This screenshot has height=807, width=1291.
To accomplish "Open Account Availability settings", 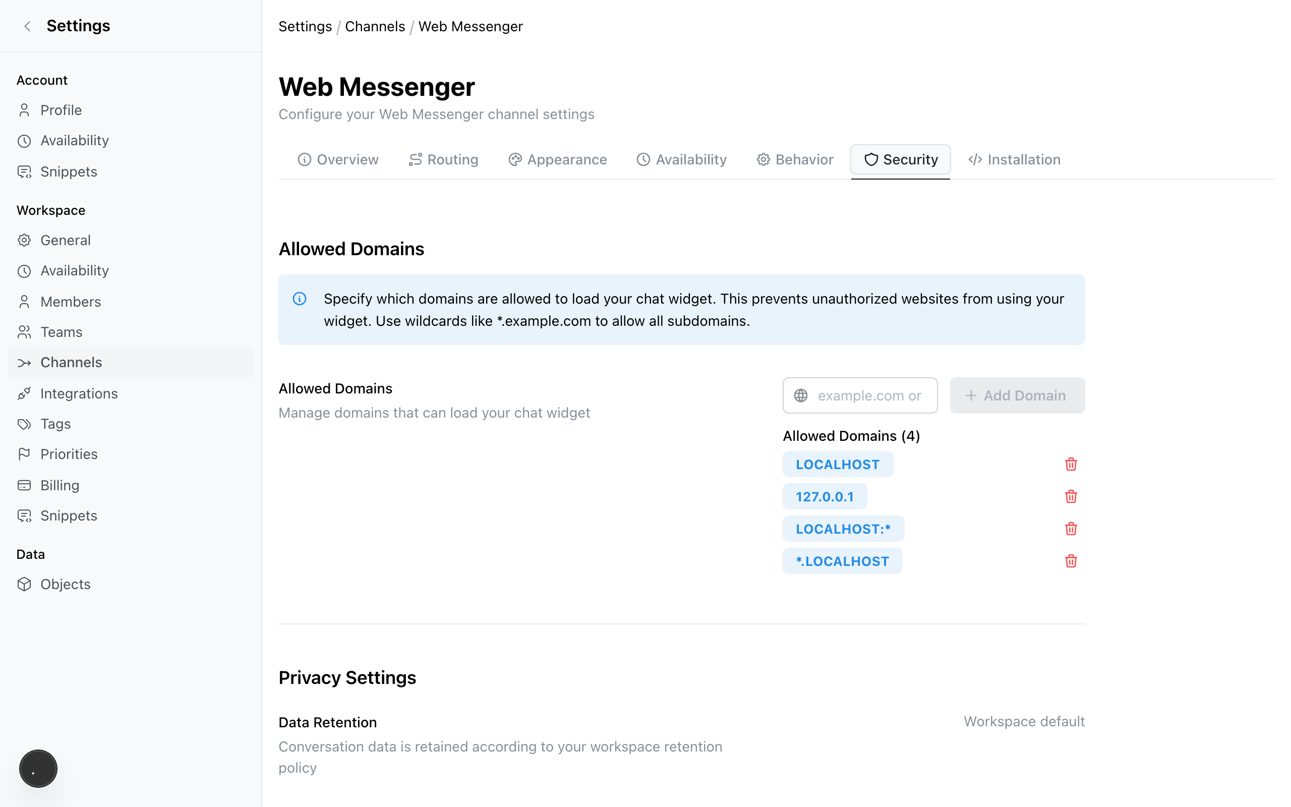I will 131,140.
